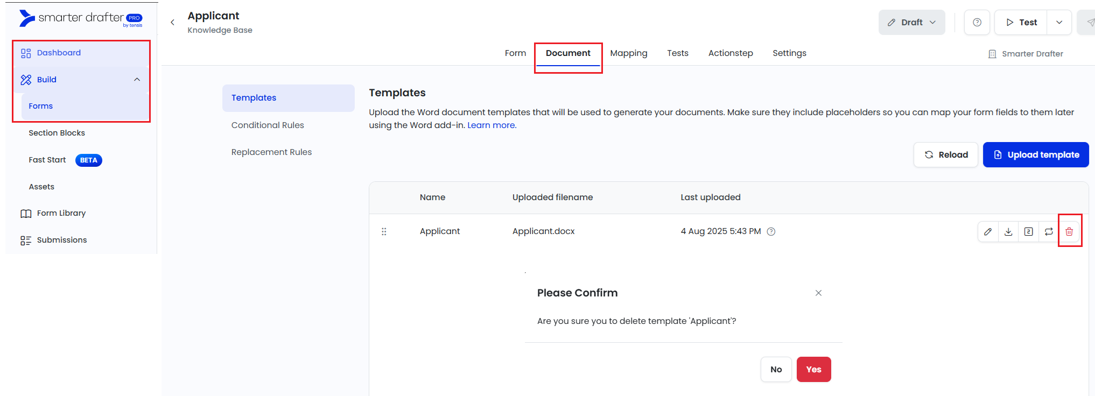Click the pencil edit icon for Applicant template
The height and width of the screenshot is (396, 1095).
click(988, 231)
